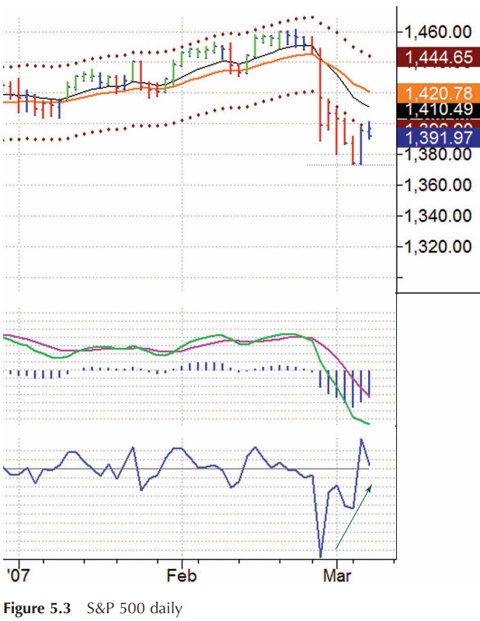Click the 1,460.00 axis label

tap(439, 31)
